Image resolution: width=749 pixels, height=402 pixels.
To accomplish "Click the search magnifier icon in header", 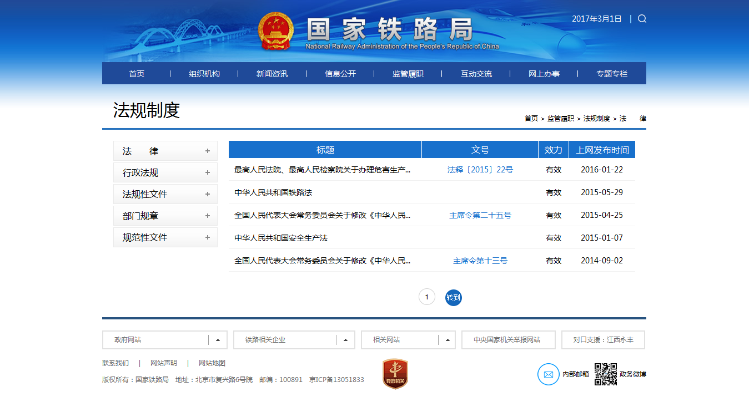I will (x=642, y=19).
